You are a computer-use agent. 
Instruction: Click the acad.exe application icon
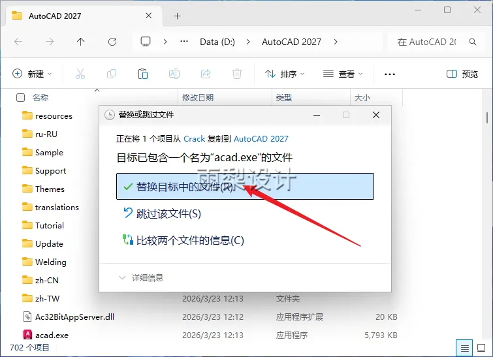27,335
